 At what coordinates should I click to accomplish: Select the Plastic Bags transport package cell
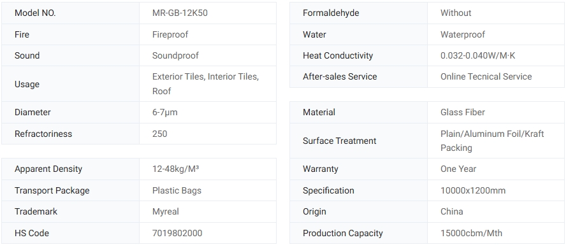(x=208, y=190)
